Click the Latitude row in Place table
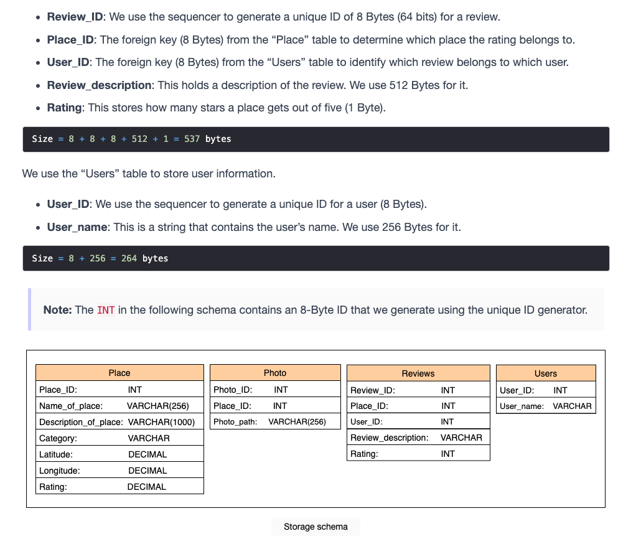Viewport: 641px width, 544px height. click(x=119, y=454)
